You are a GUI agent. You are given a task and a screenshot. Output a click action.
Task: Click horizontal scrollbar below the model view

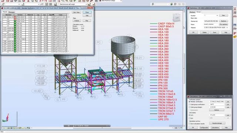(102, 128)
